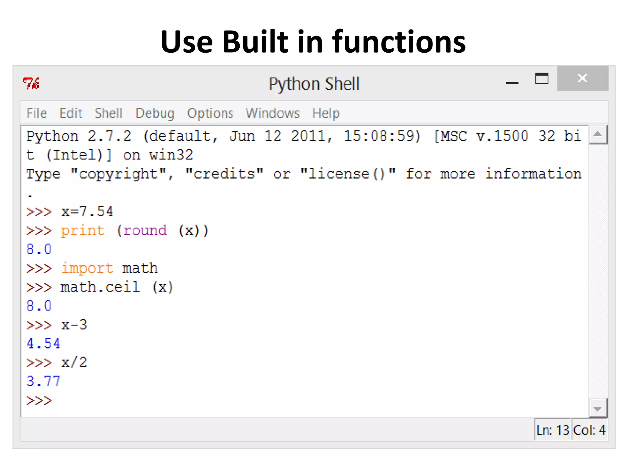Screen dimensions: 626x470
Task: Click the Tk feather icon in title bar
Action: [x=31, y=83]
